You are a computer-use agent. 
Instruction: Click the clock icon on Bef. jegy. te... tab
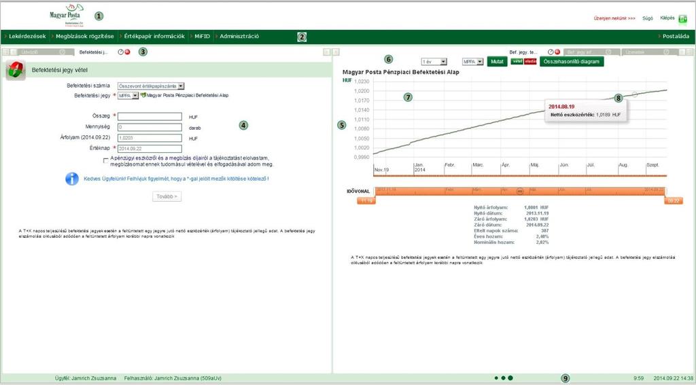(x=551, y=52)
